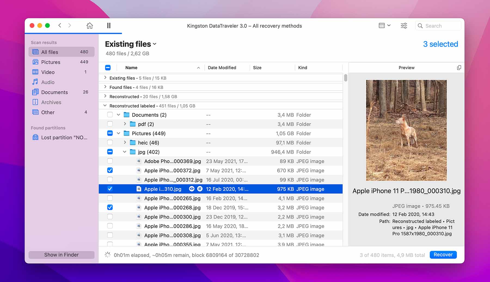Toggle the select-all header checkbox
Image resolution: width=490 pixels, height=282 pixels.
108,68
